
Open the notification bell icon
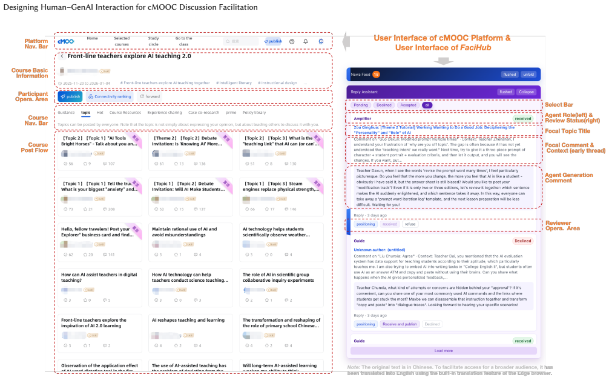(306, 41)
